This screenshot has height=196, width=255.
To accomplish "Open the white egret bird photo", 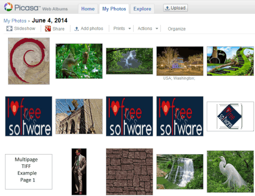I will pos(230,171).
